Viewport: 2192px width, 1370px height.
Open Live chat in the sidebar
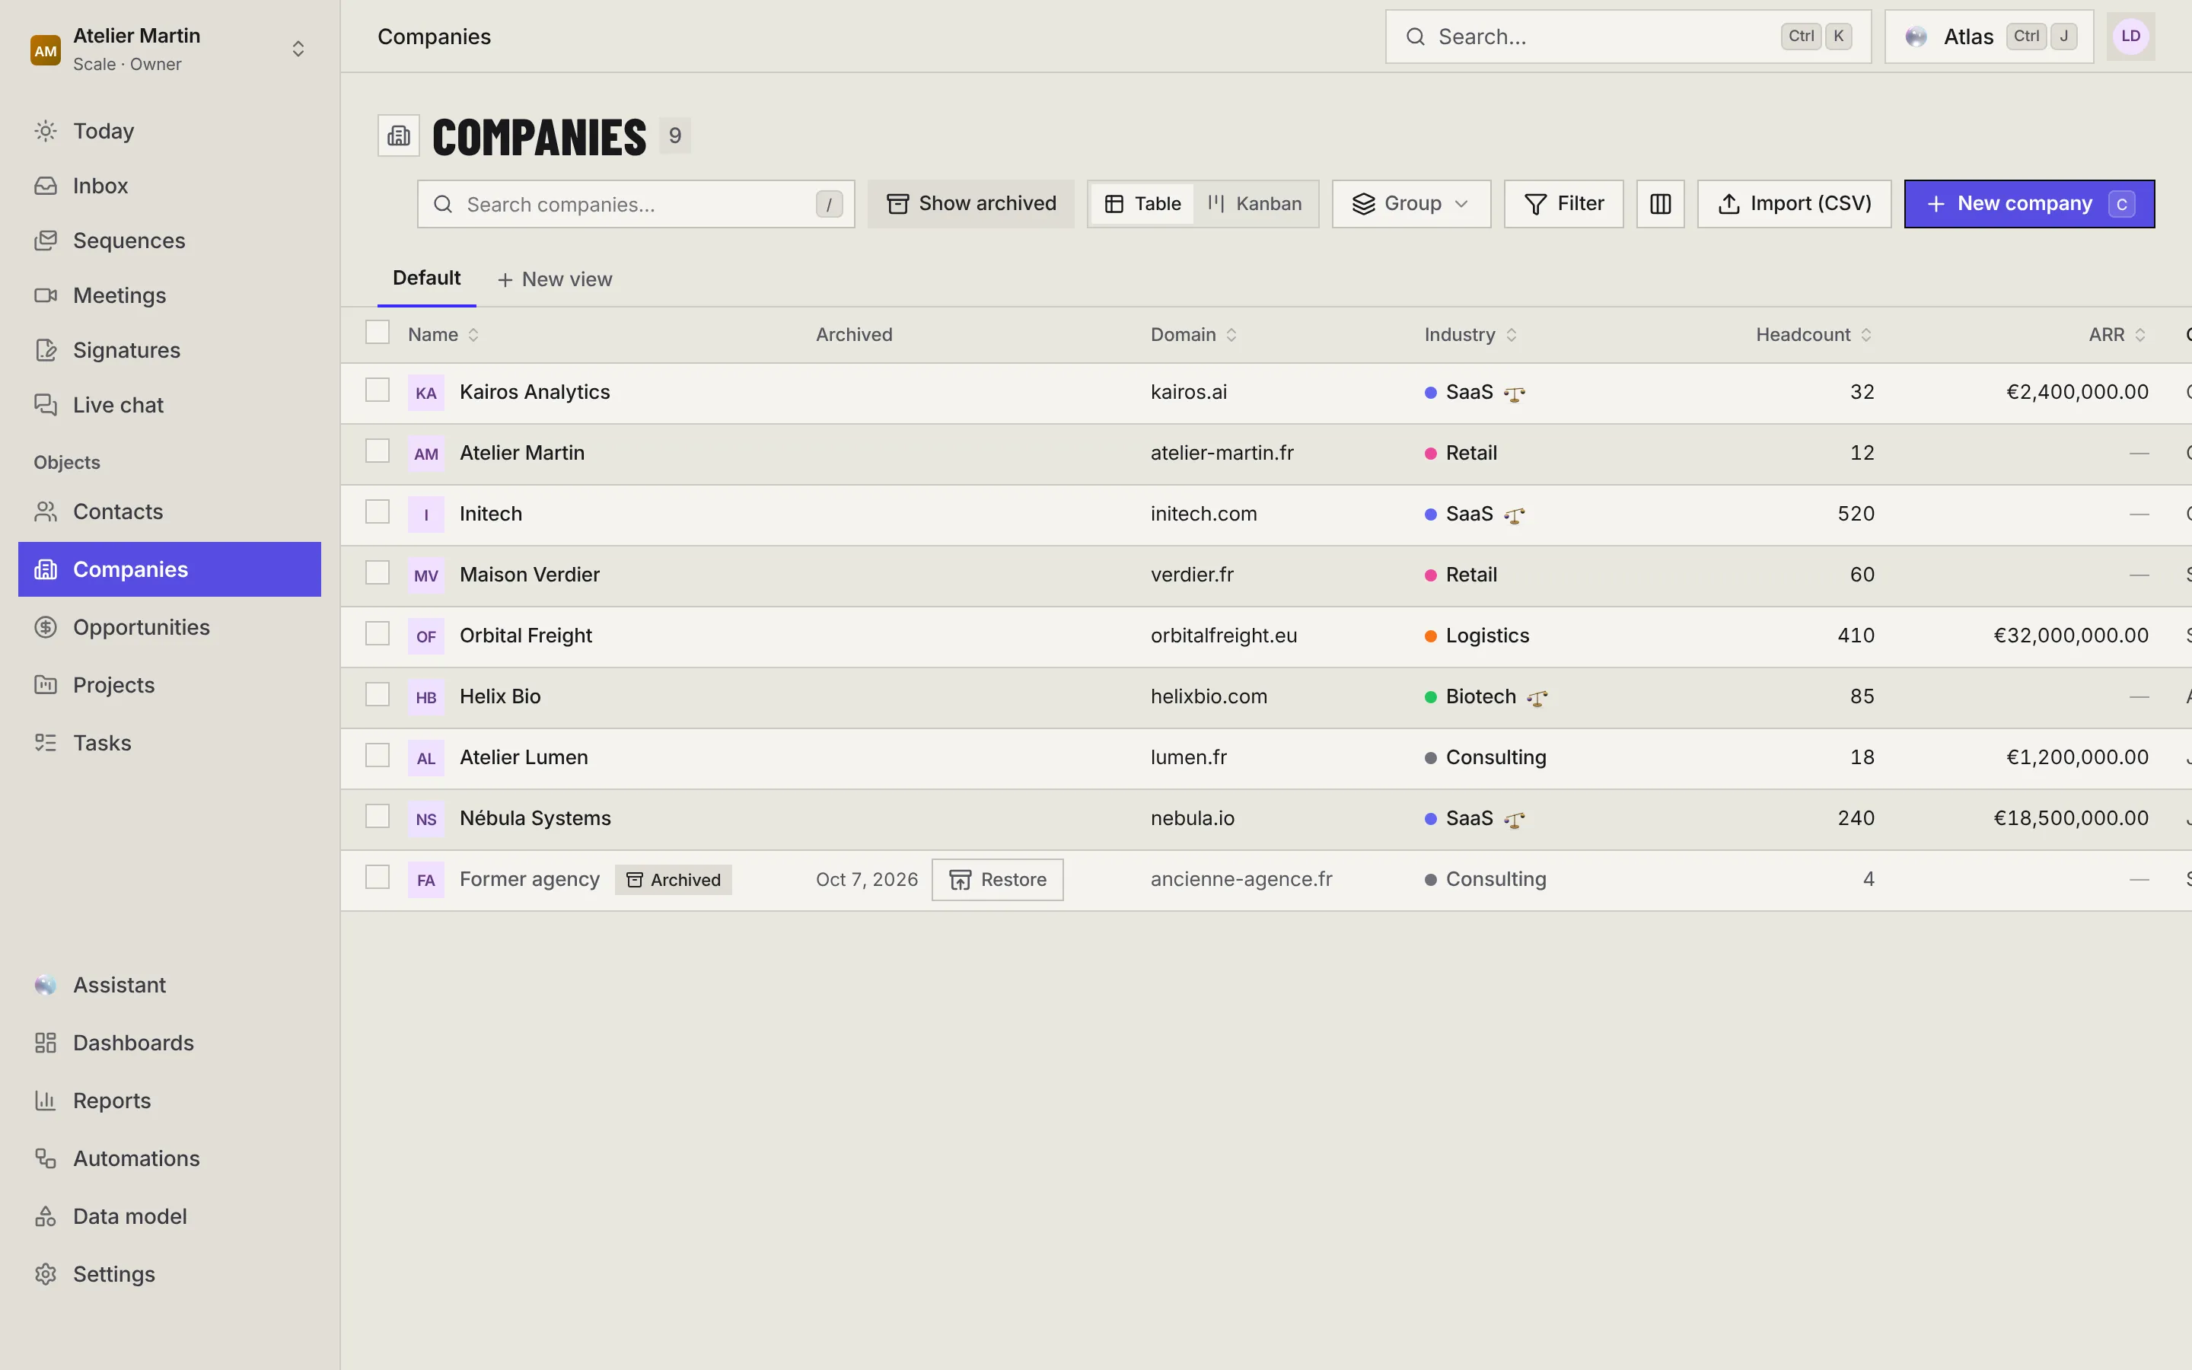coord(170,405)
